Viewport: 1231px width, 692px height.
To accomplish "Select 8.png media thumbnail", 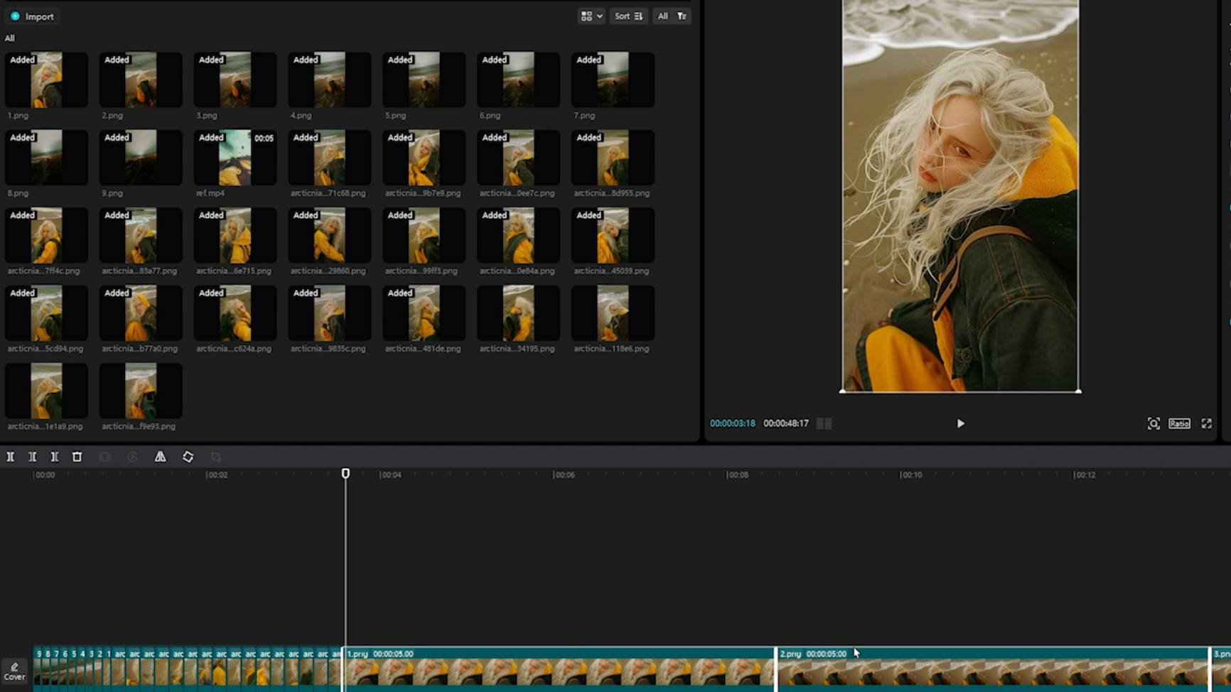I will point(46,157).
